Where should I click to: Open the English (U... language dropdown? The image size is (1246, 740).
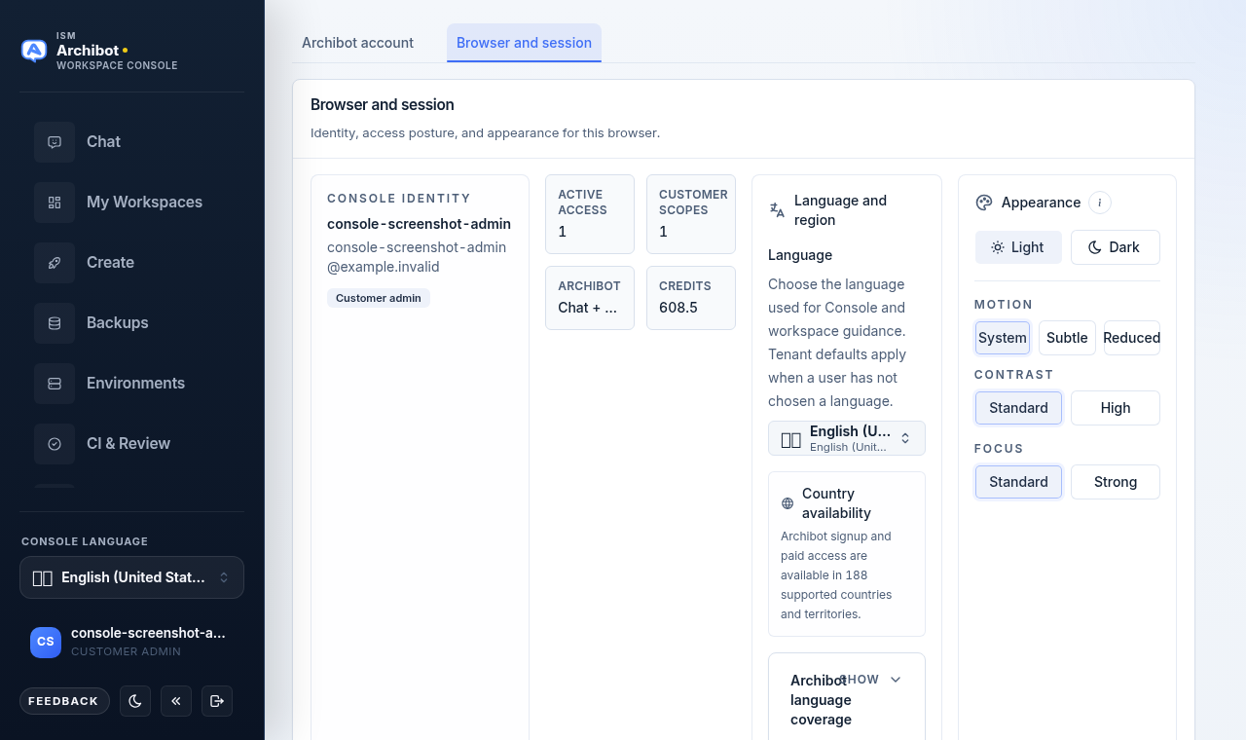click(x=847, y=438)
